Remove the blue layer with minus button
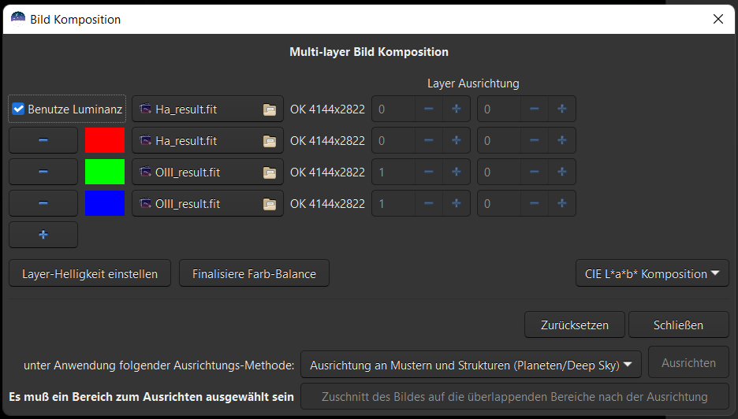 43,203
